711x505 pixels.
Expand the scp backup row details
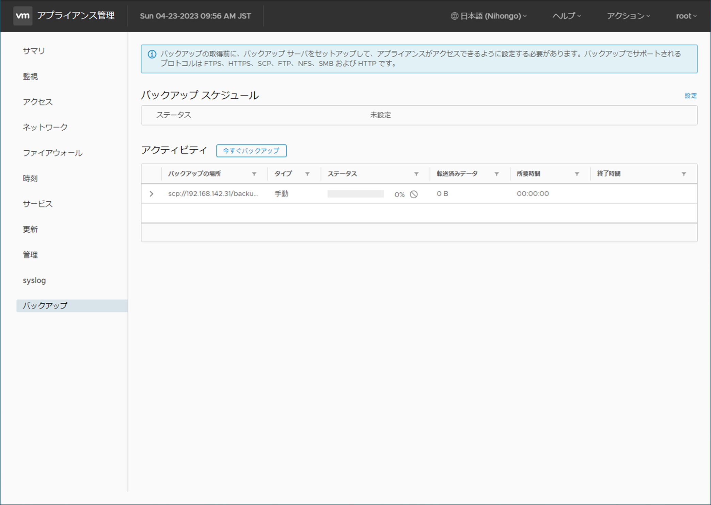coord(152,194)
